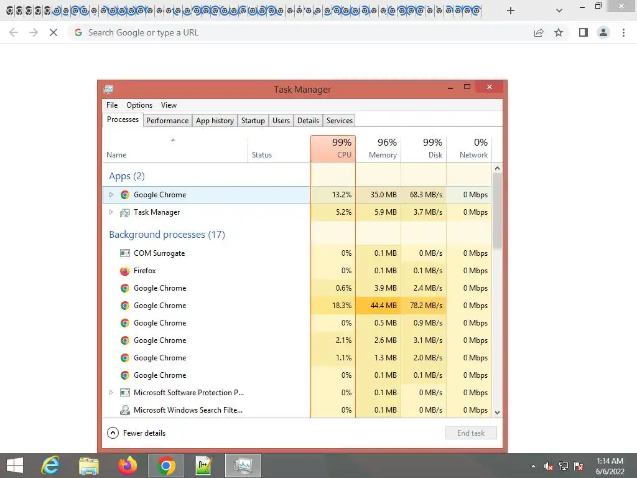
Task: Switch to the Performance tab
Action: point(167,121)
